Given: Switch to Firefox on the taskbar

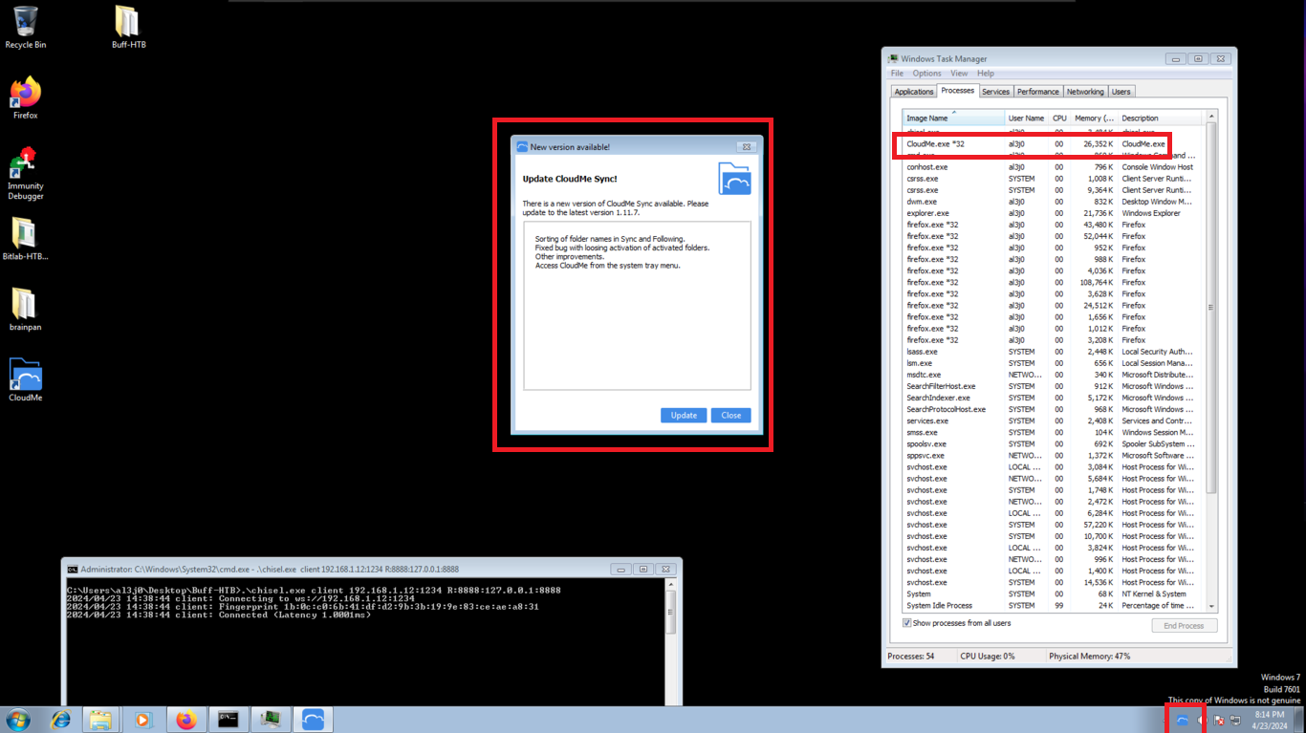Looking at the screenshot, I should click(x=185, y=720).
